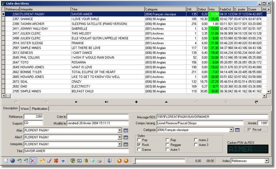Click the Duree column header
Screen dimensions: 276x169
[x=255, y=9]
